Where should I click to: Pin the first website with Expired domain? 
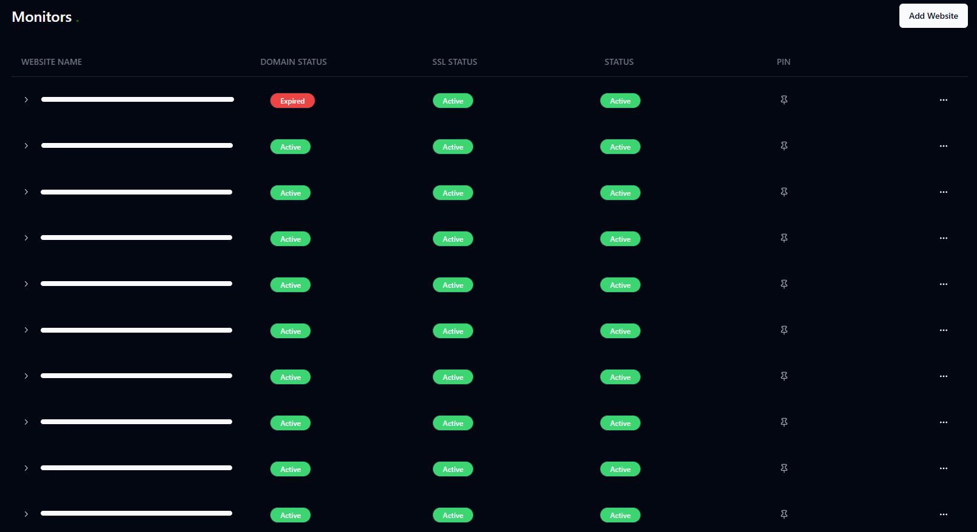click(x=784, y=100)
